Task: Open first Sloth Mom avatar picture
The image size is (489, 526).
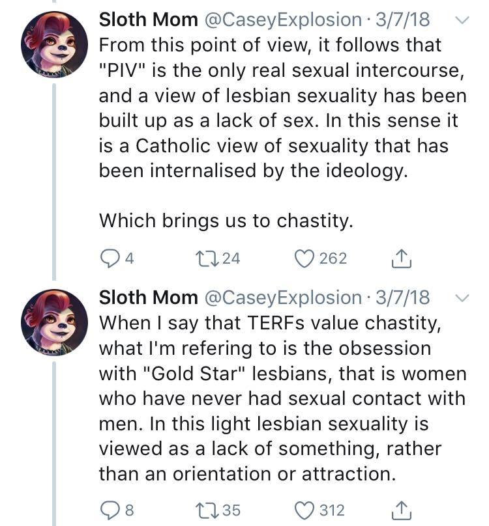Action: [x=54, y=44]
